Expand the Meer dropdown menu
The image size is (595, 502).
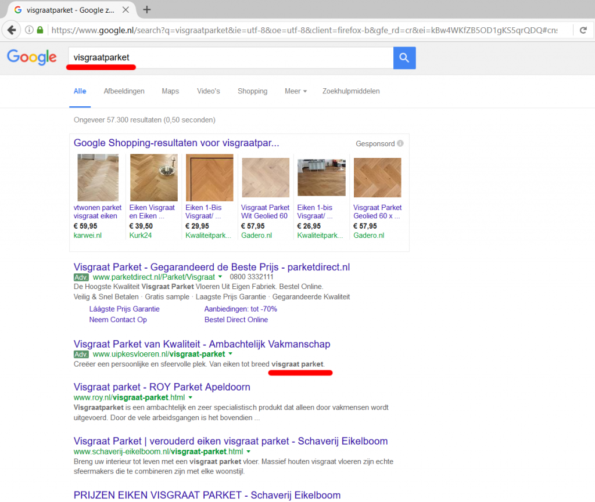[296, 91]
